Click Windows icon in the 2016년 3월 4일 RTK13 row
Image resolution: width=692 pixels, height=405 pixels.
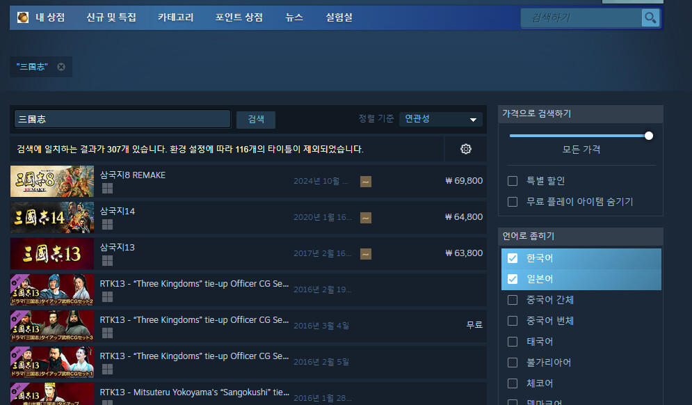pos(107,333)
